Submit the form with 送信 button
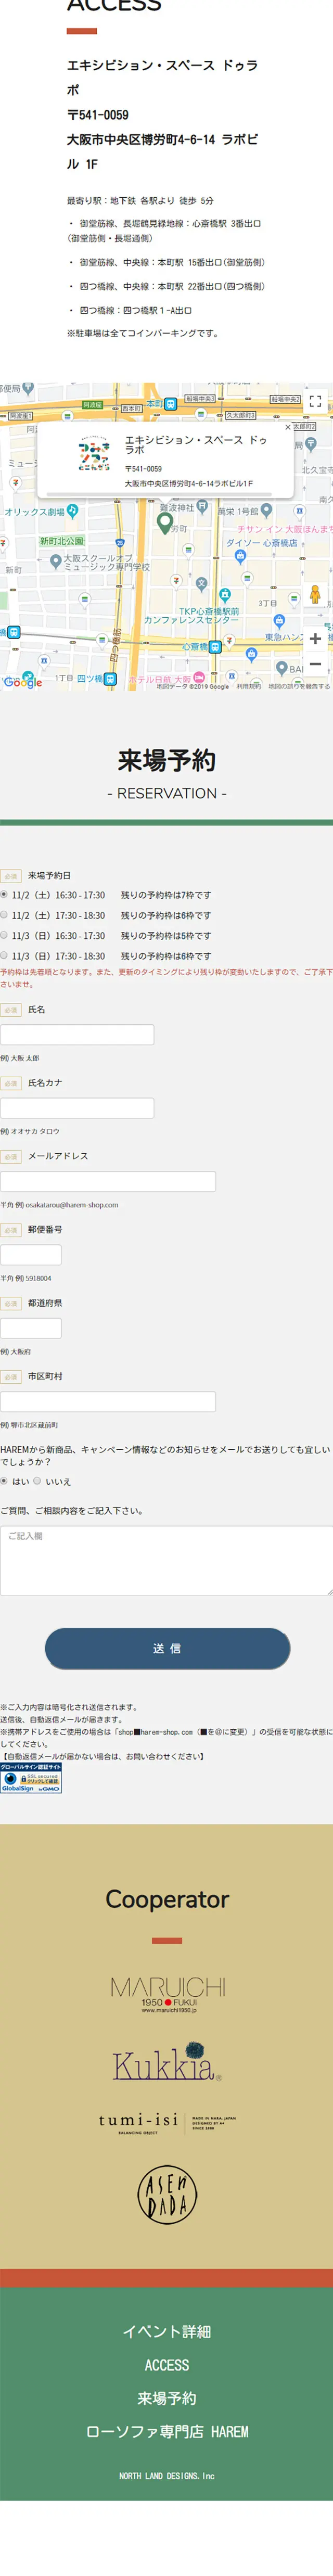Screen dimensions: 333x2576 tap(167, 1648)
